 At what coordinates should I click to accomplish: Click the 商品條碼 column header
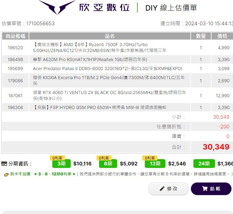[15, 36]
